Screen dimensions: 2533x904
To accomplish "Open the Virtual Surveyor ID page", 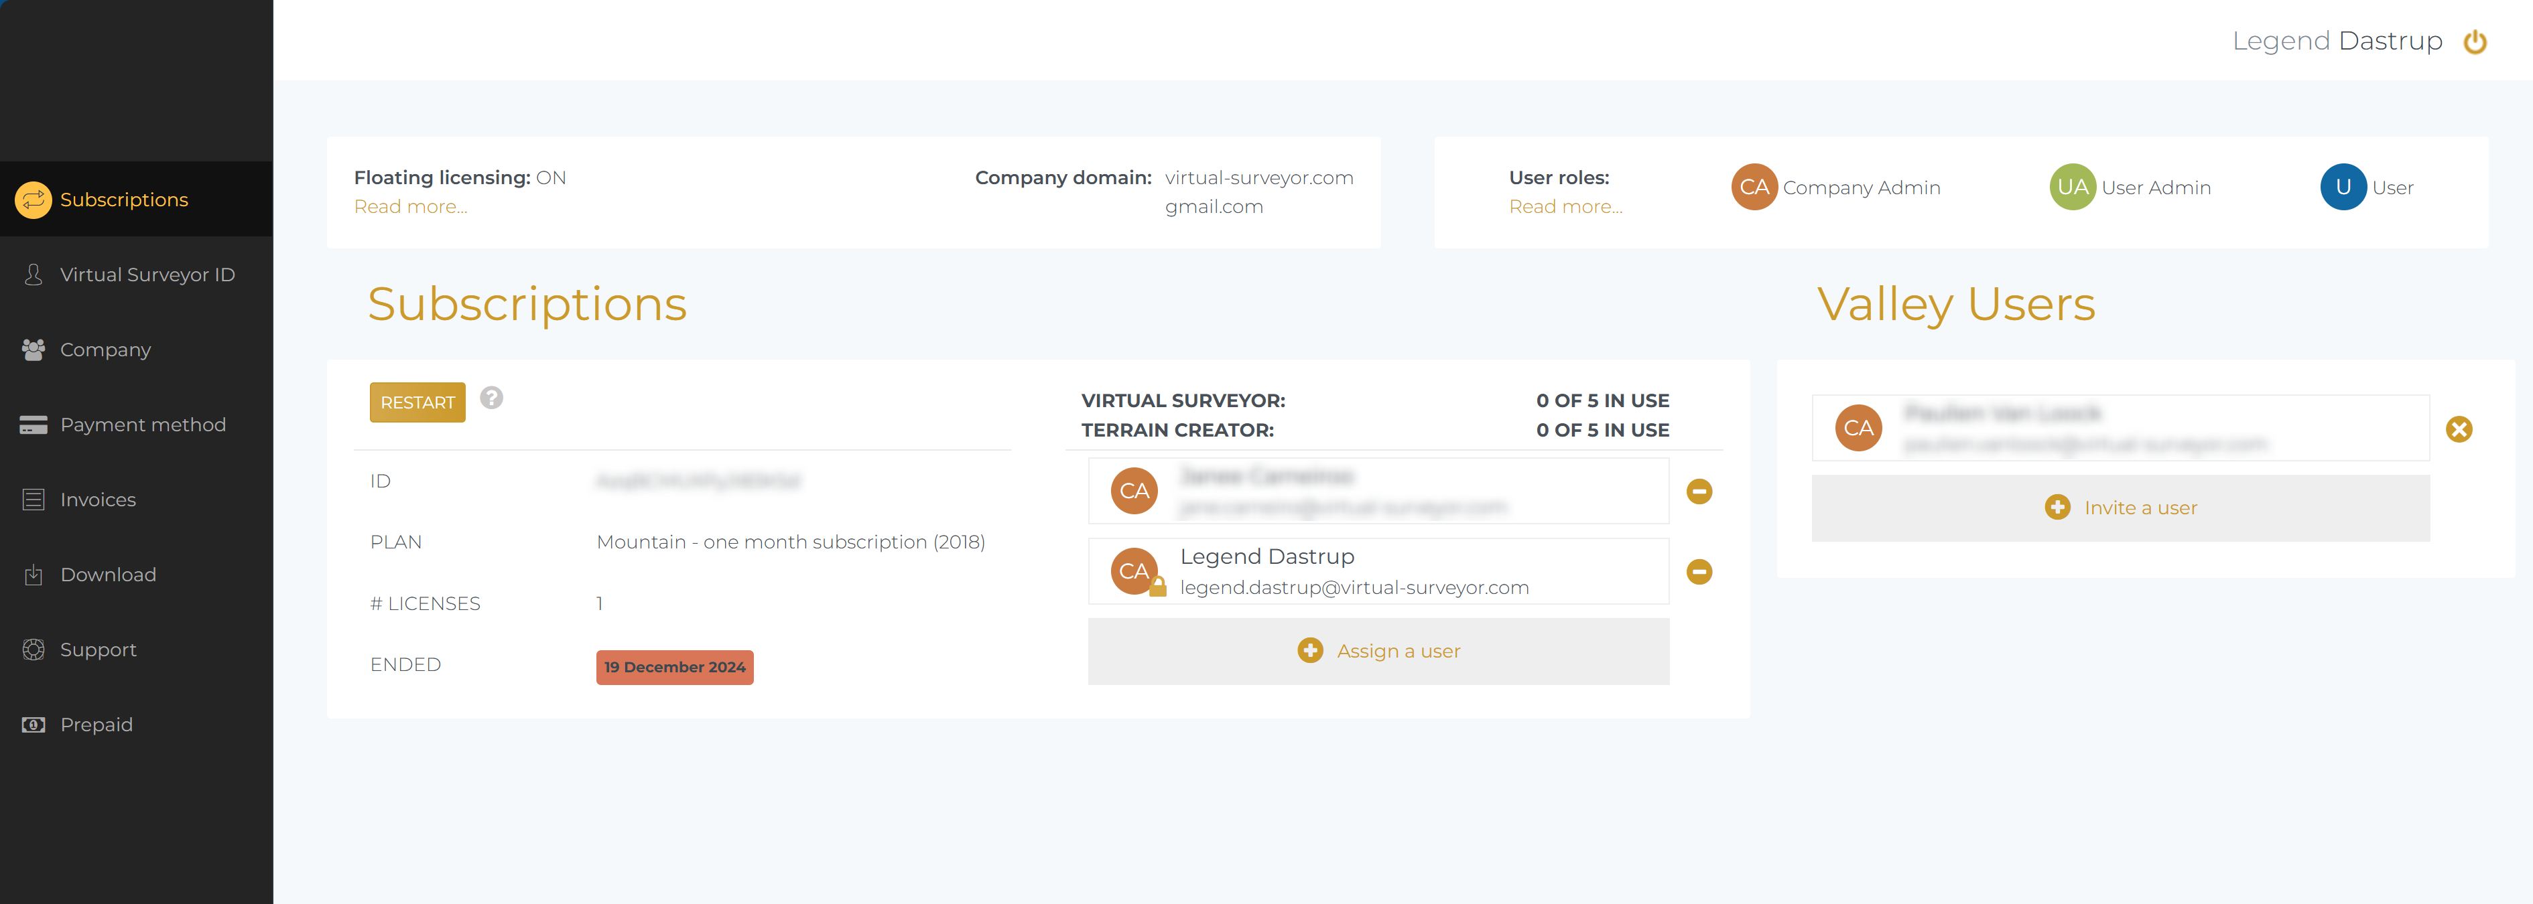I will tap(147, 275).
